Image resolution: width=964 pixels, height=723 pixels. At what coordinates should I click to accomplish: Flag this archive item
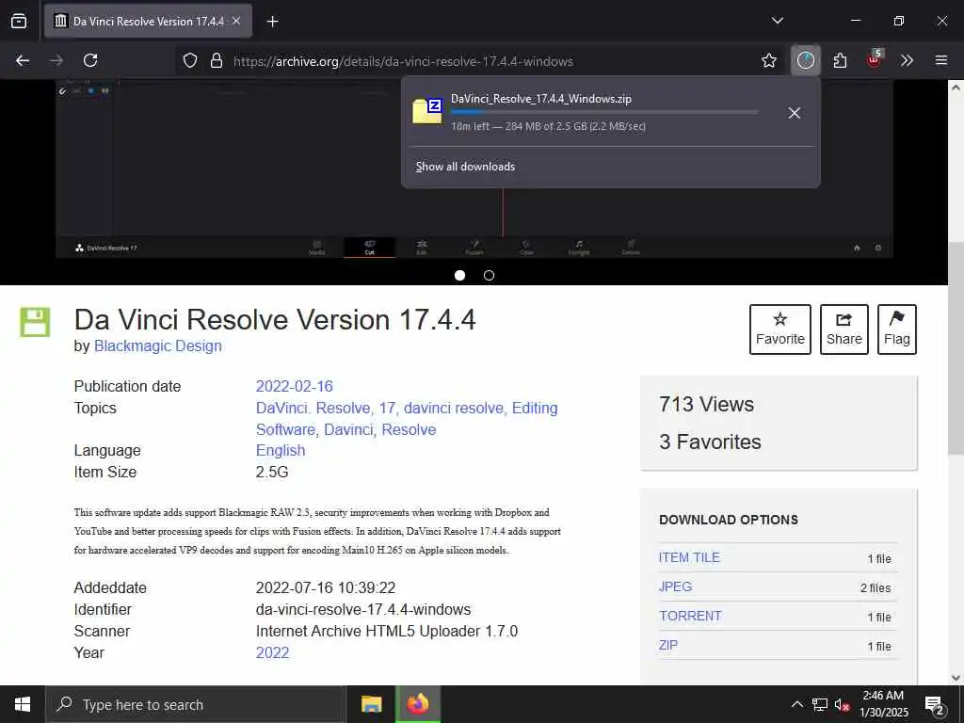pos(896,329)
